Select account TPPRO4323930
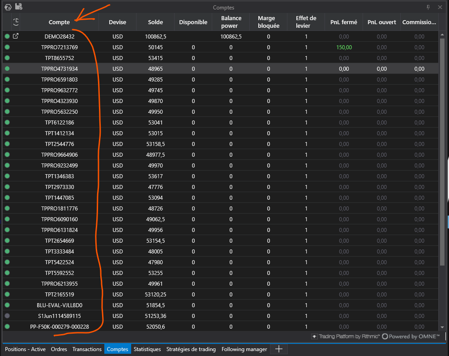Viewport: 449px width, 356px height. pyautogui.click(x=221, y=101)
